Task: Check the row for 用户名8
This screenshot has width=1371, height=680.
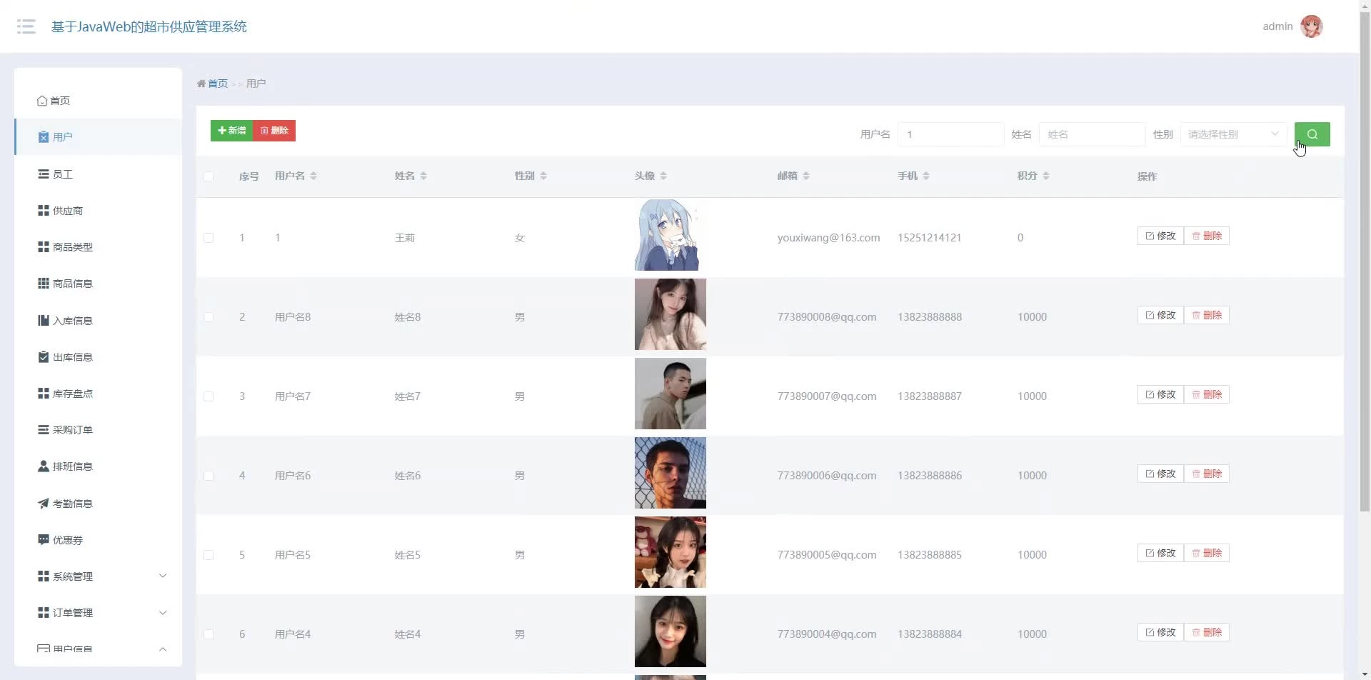Action: (209, 317)
